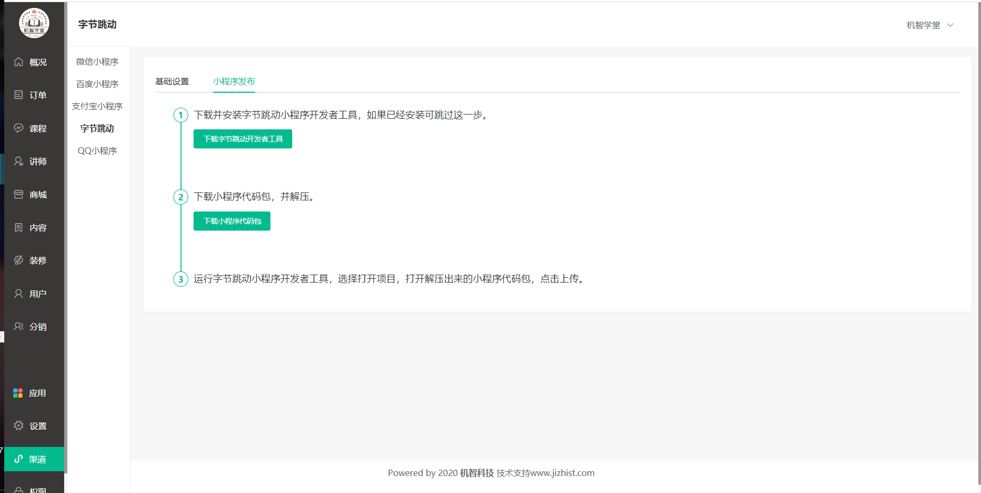
Task: Click step 2 text 下载小程序代码包，并解压
Action: (254, 197)
